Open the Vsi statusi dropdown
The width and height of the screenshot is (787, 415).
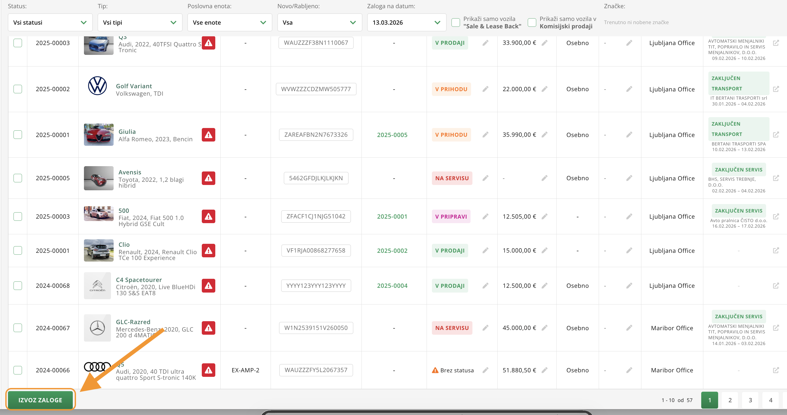[x=50, y=22]
